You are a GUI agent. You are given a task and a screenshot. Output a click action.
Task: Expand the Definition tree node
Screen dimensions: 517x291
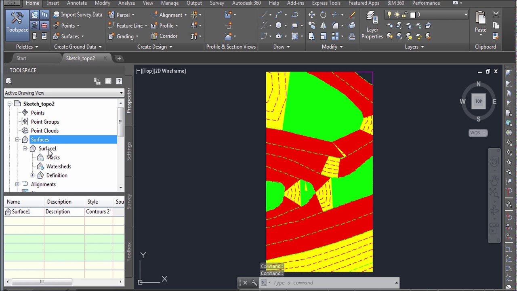33,175
